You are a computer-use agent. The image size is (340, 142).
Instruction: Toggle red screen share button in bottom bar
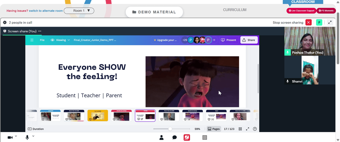click(187, 138)
